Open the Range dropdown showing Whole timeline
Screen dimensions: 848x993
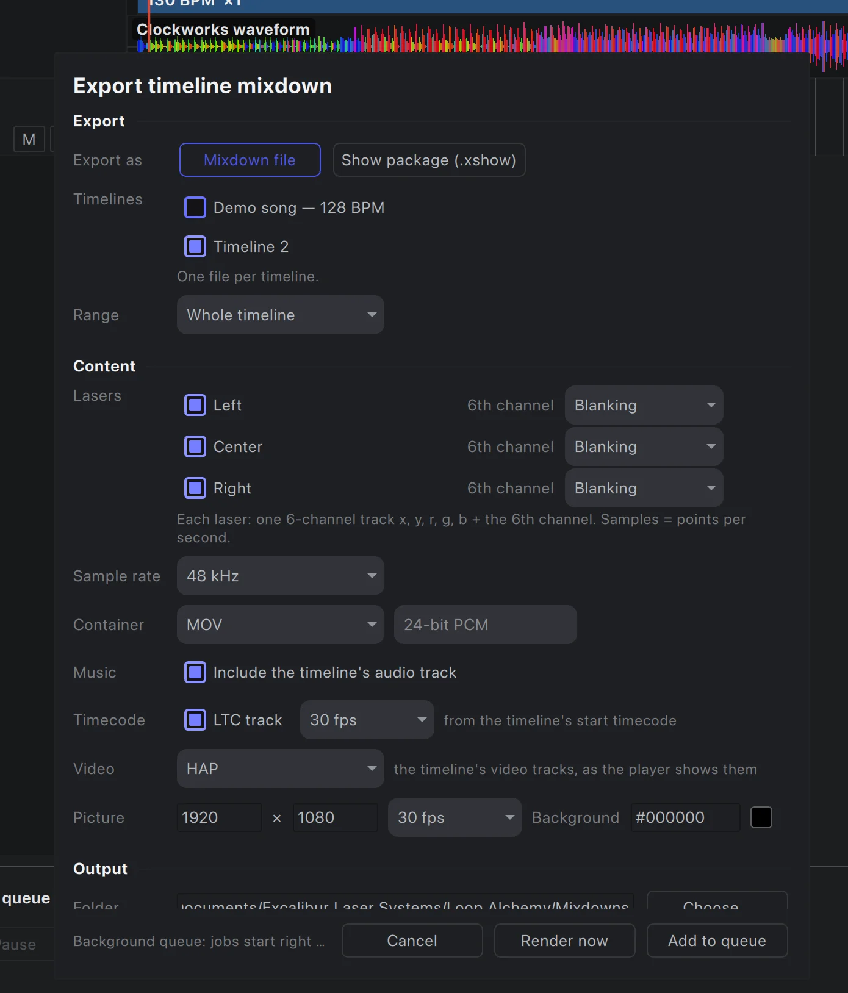pos(281,315)
